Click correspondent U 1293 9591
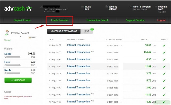 [x=112, y=81]
